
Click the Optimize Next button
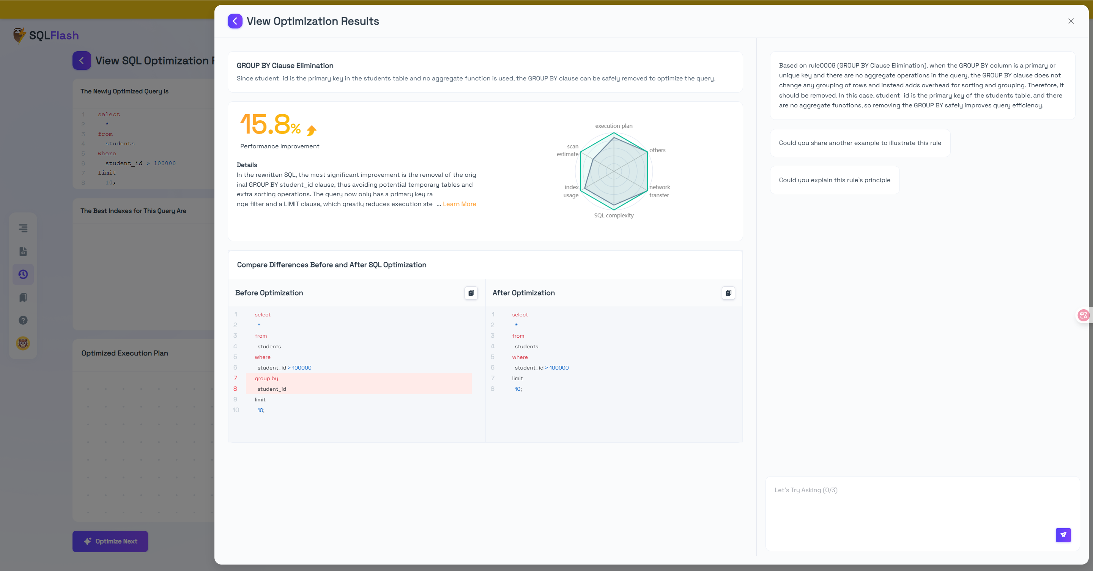point(110,541)
